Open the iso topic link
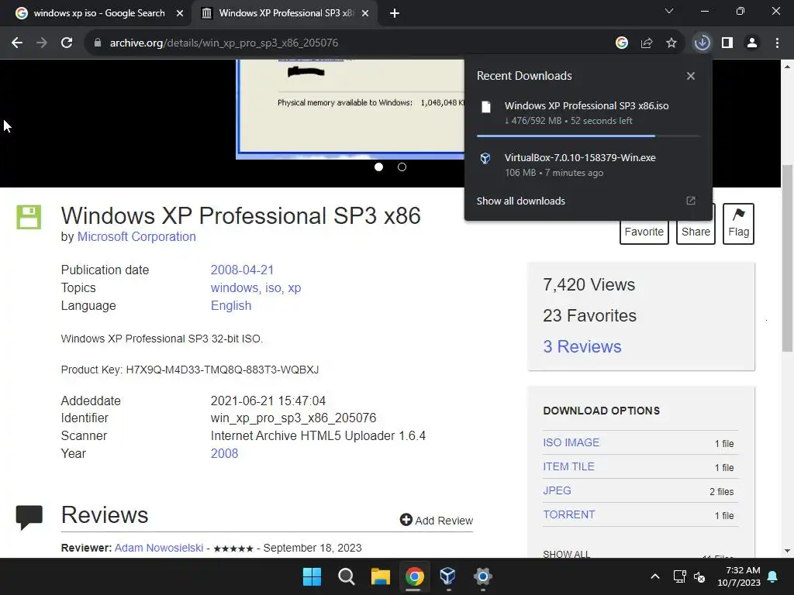Image resolution: width=794 pixels, height=595 pixels. 273,288
